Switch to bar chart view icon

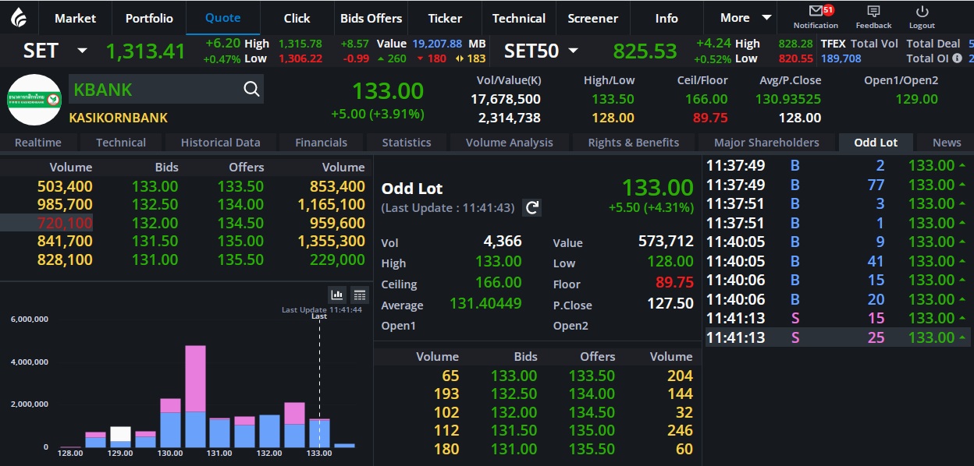(337, 295)
